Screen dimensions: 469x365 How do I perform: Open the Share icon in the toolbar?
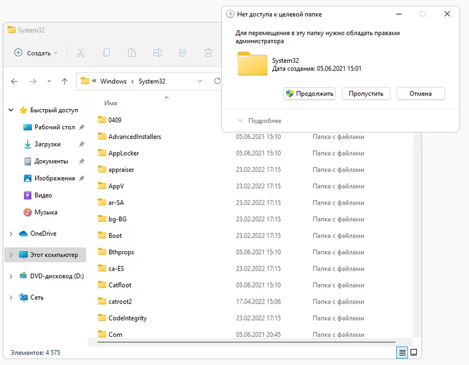182,52
